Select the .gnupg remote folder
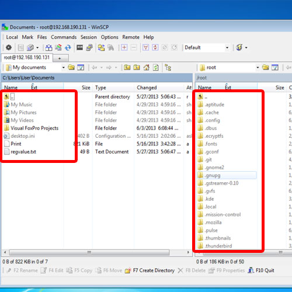Screen dimensions: 292x292 (x=227, y=175)
